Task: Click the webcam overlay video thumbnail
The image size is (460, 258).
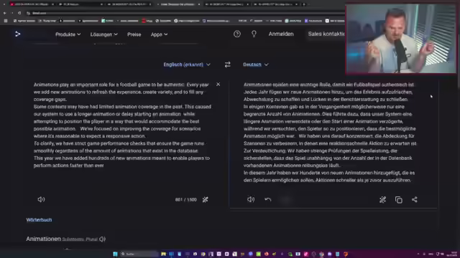Action: tap(401, 39)
